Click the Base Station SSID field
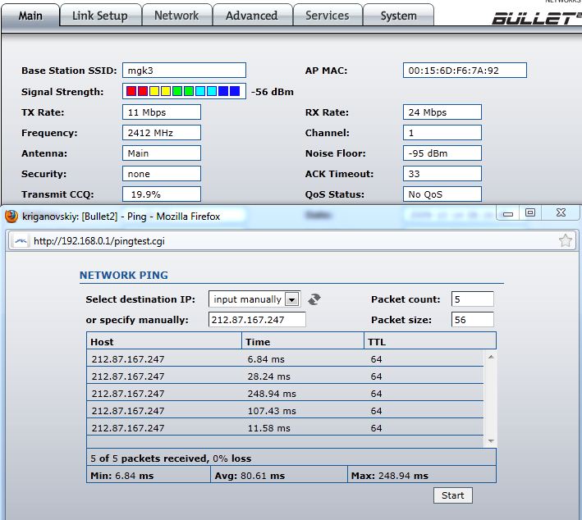The image size is (582, 520). [x=184, y=71]
